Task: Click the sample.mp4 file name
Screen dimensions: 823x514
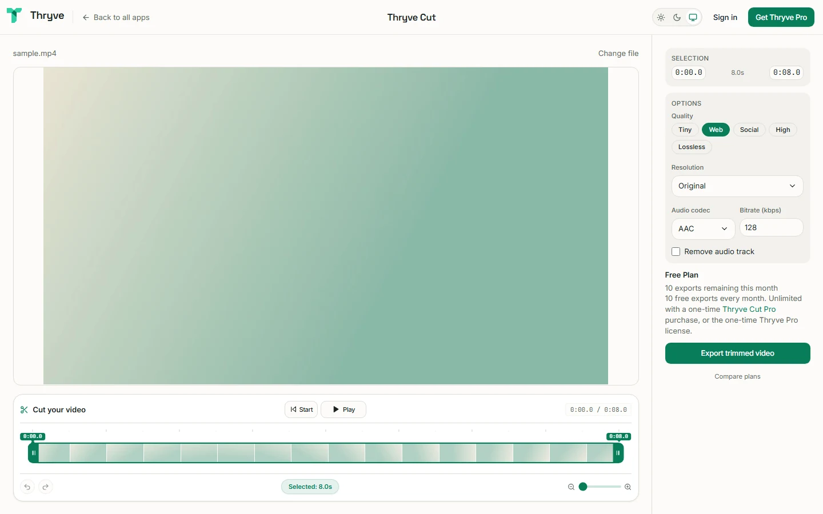Action: (35, 54)
